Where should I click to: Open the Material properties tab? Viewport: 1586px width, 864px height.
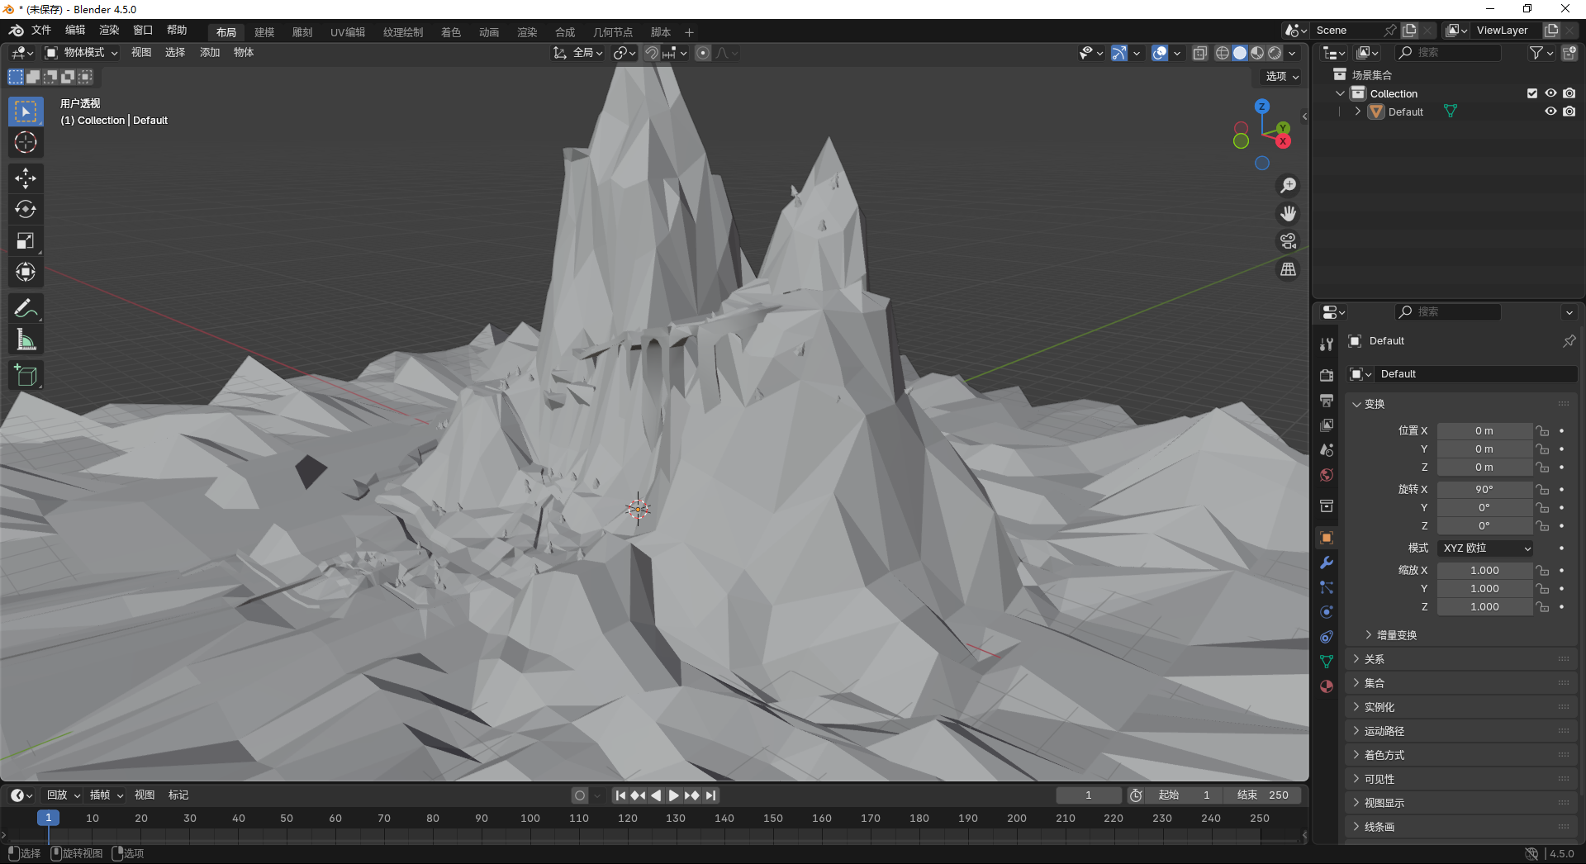1327,686
